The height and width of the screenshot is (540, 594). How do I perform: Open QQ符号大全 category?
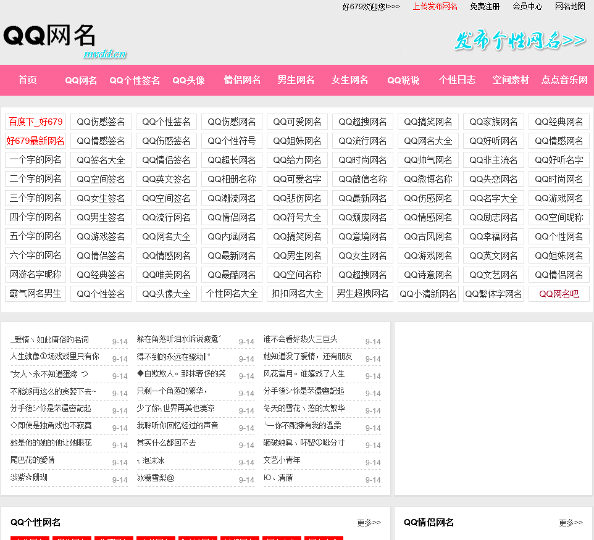tap(298, 217)
